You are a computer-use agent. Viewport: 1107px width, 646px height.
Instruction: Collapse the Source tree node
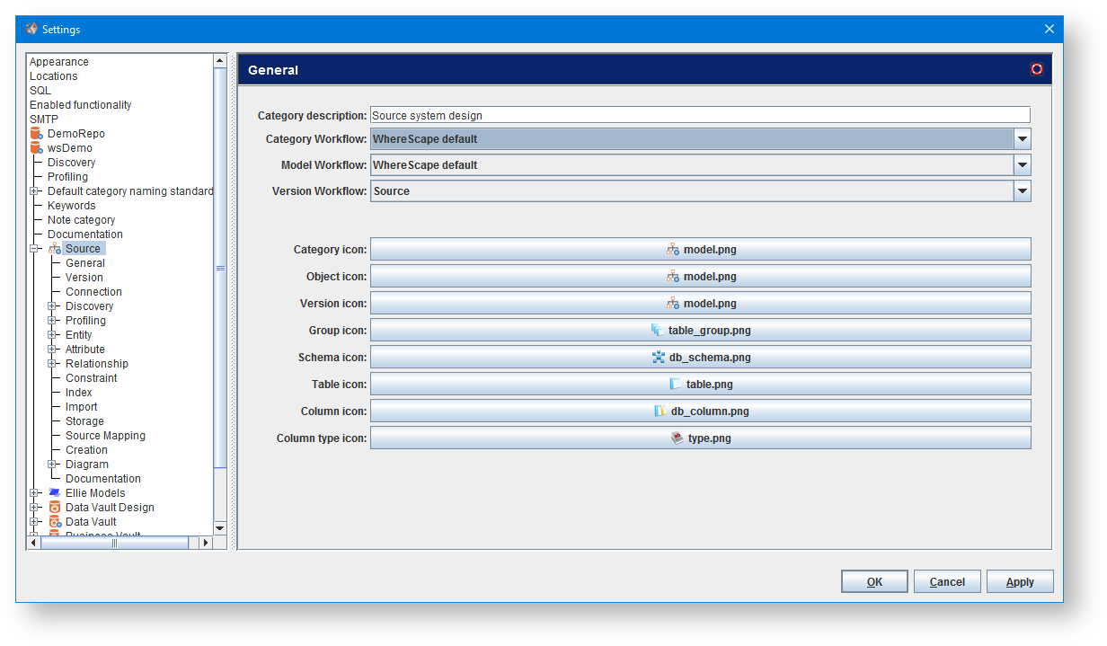[34, 249]
